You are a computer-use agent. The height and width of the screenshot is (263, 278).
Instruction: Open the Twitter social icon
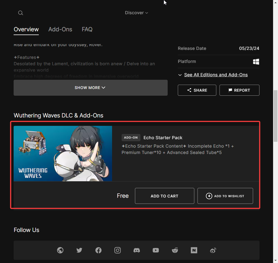coord(79,250)
